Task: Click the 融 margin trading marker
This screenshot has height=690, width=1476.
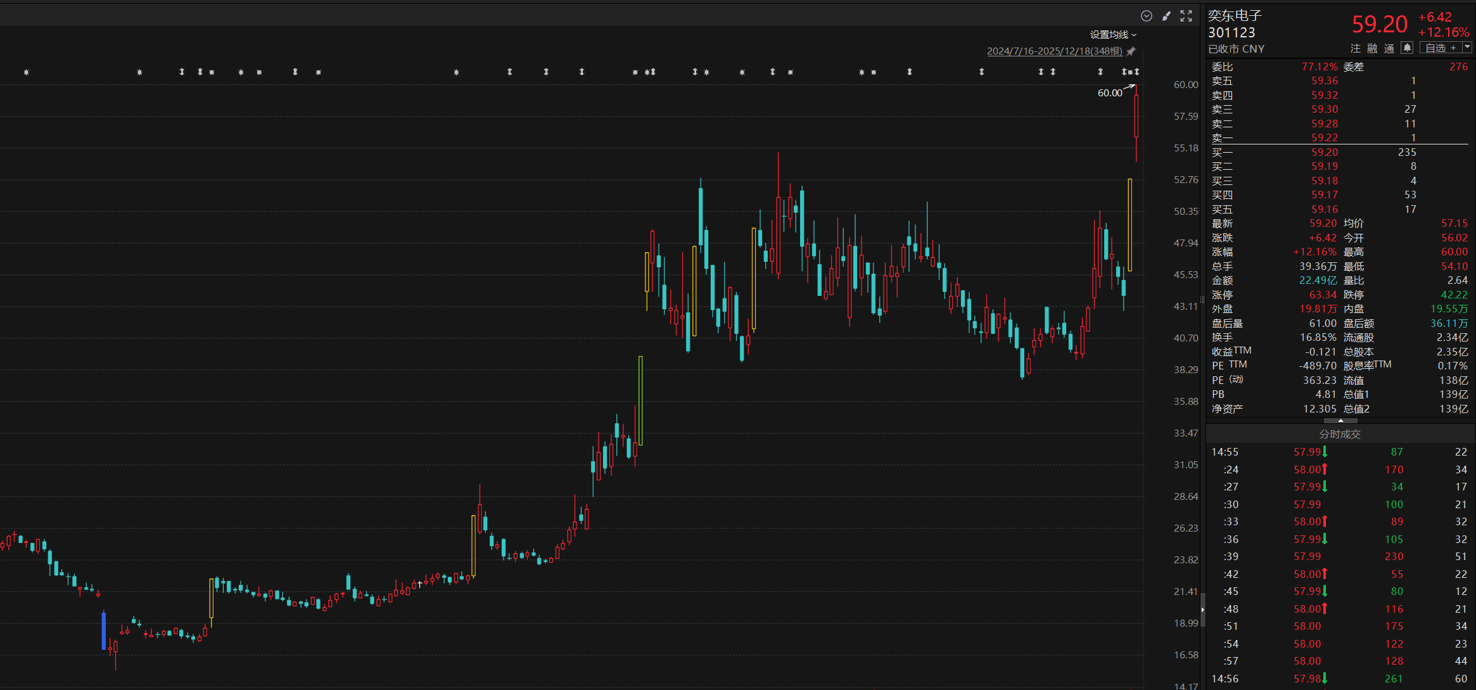Action: coord(1372,48)
